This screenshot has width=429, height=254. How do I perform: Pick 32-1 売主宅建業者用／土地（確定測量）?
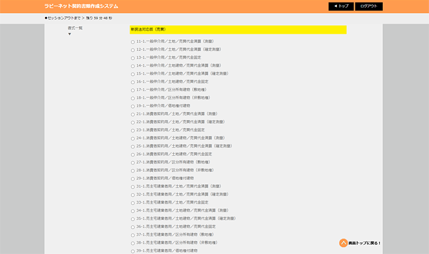click(133, 195)
